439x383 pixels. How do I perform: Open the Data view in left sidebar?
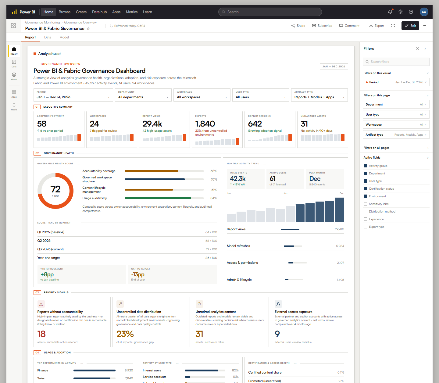(14, 64)
